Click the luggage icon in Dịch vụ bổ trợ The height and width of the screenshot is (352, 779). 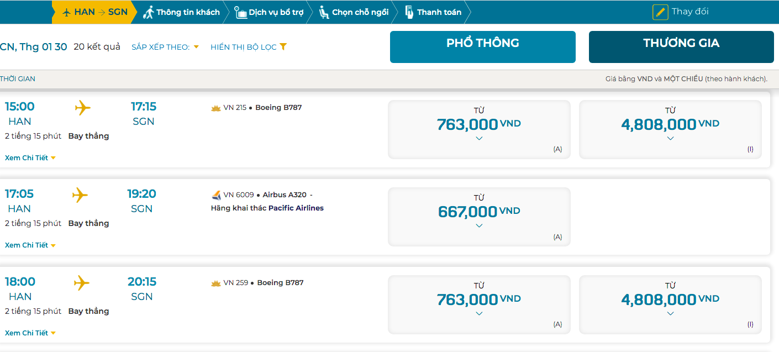pyautogui.click(x=241, y=12)
